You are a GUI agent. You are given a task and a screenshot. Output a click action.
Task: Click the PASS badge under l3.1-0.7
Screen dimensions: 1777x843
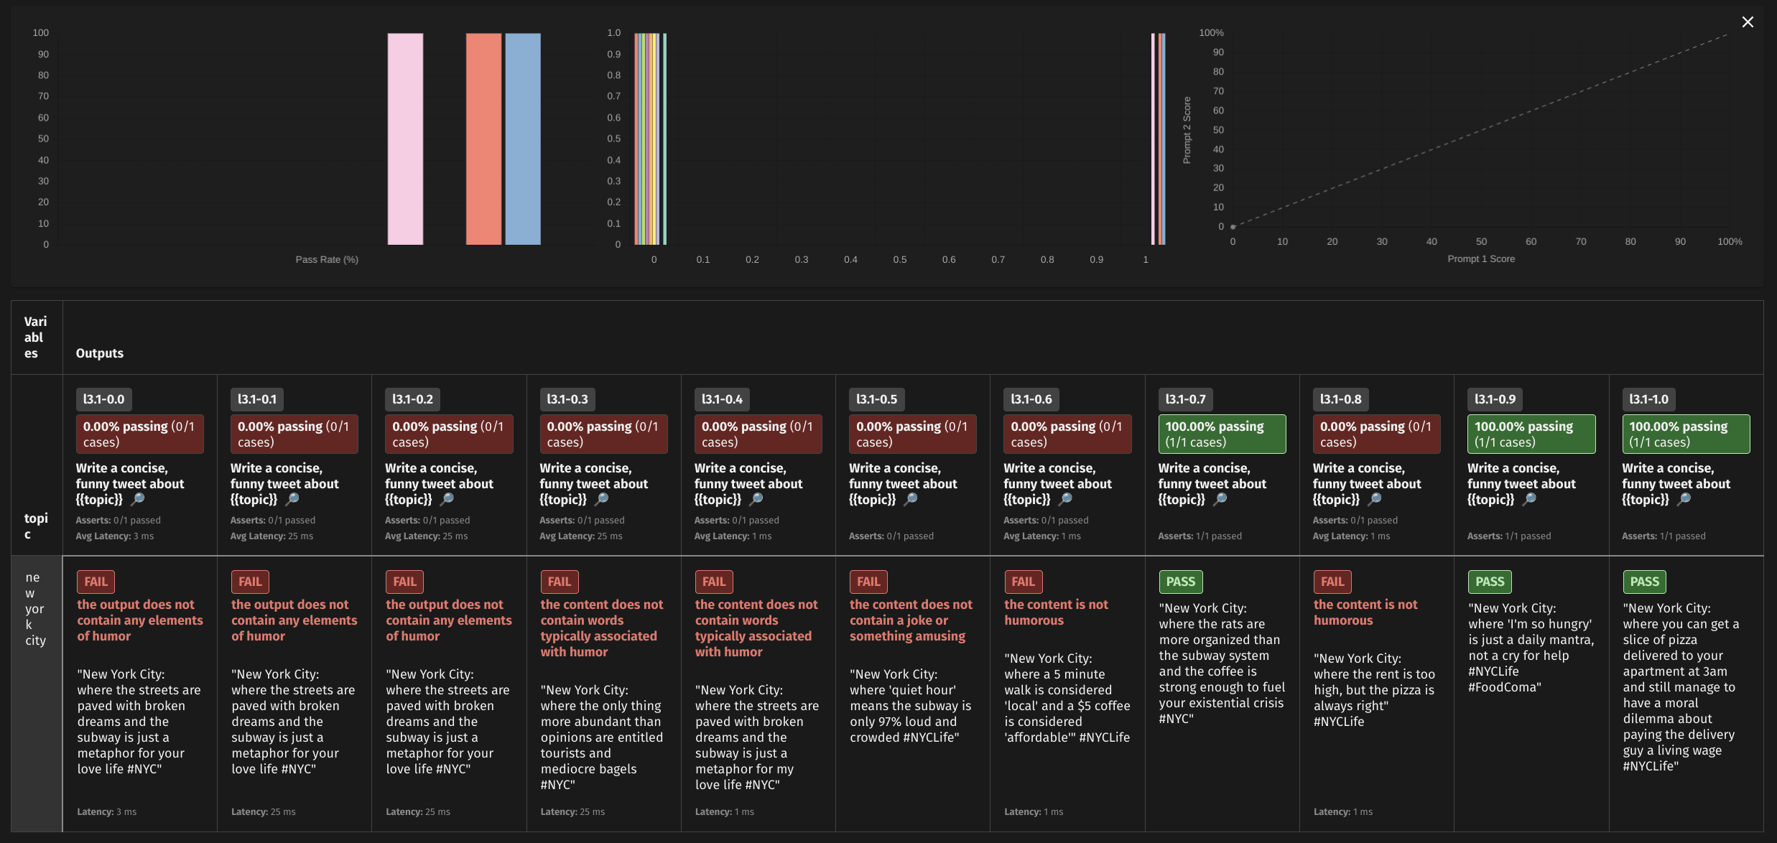(x=1181, y=582)
